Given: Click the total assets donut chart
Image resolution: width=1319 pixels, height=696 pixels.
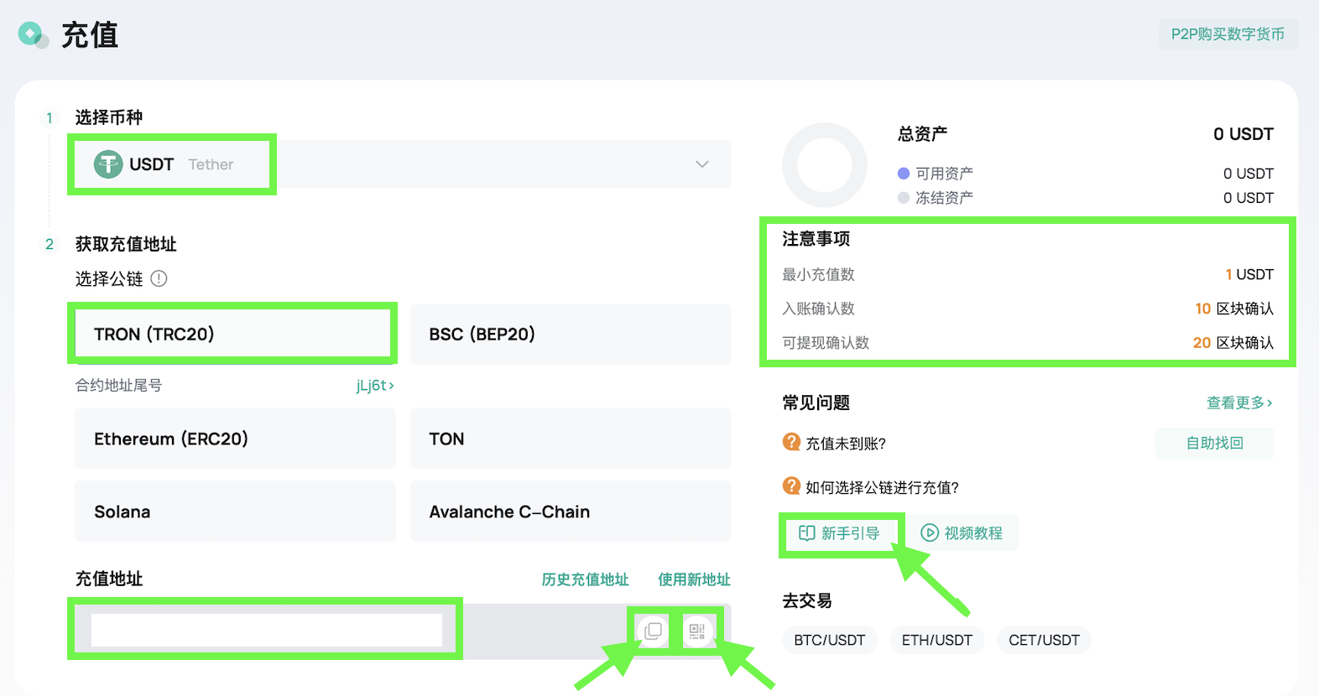Looking at the screenshot, I should tap(825, 165).
